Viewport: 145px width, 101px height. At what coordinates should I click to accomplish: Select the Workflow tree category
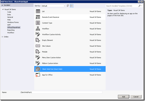point(11,32)
